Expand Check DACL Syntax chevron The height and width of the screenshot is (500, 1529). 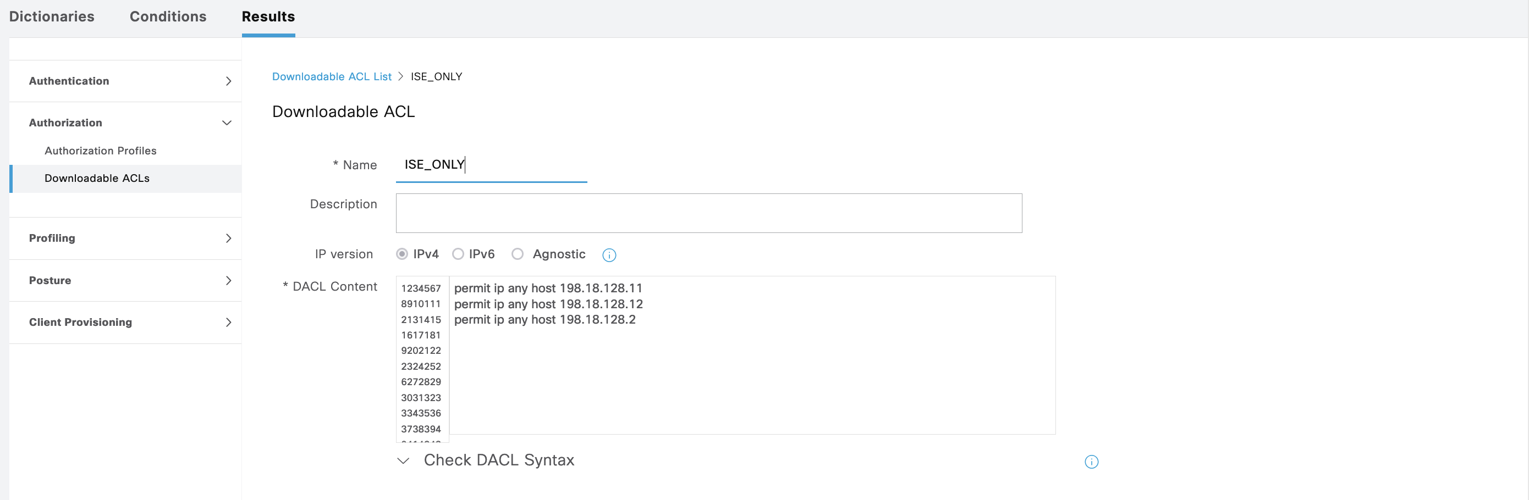[404, 460]
